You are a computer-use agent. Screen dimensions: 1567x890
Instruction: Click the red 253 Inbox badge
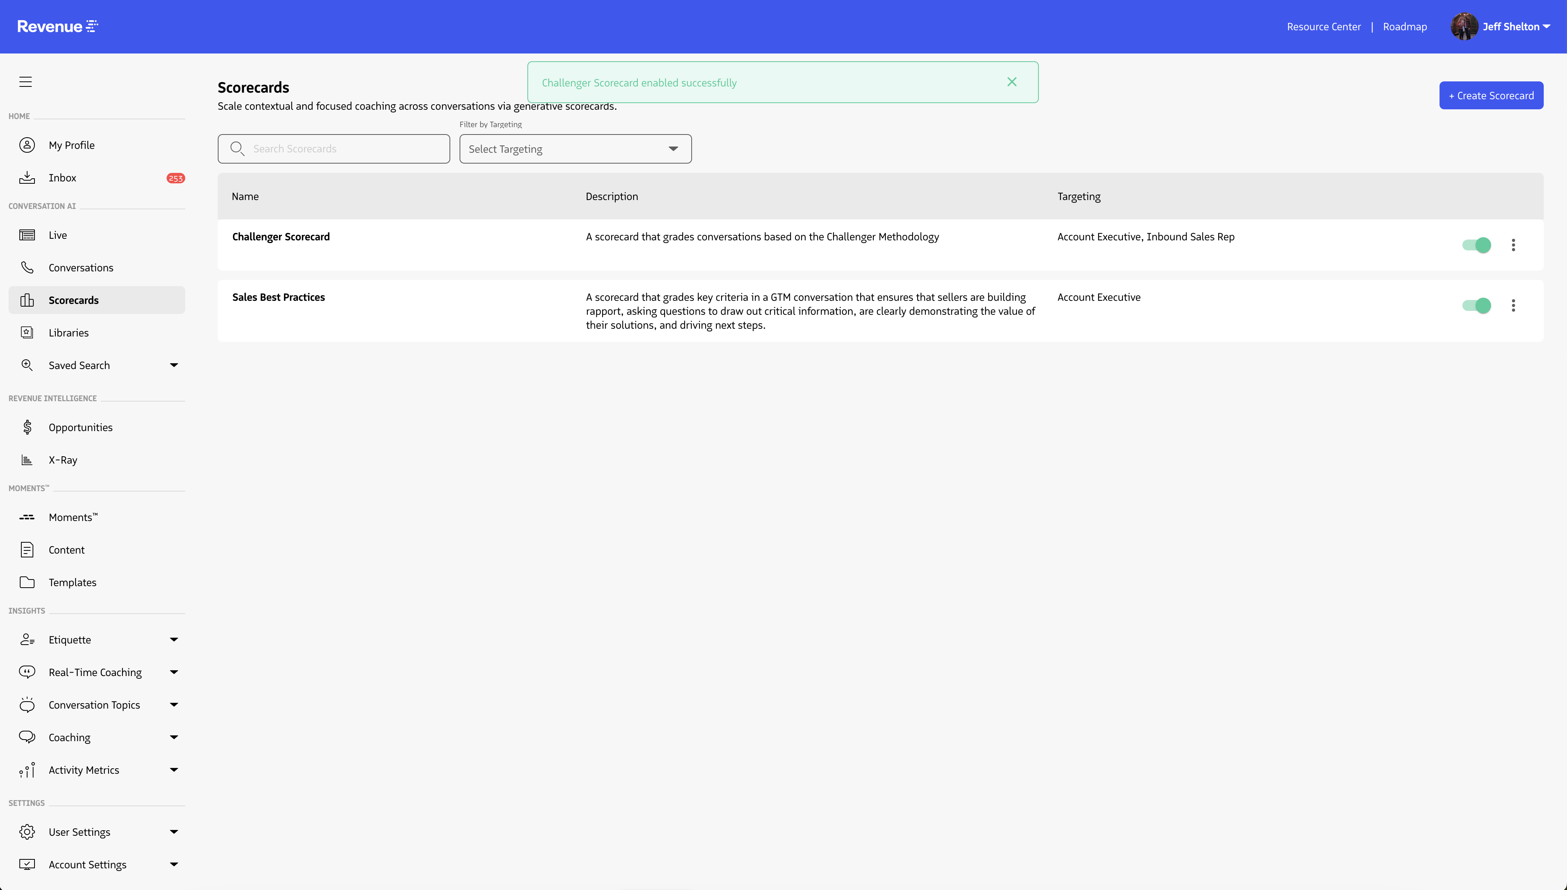point(176,178)
